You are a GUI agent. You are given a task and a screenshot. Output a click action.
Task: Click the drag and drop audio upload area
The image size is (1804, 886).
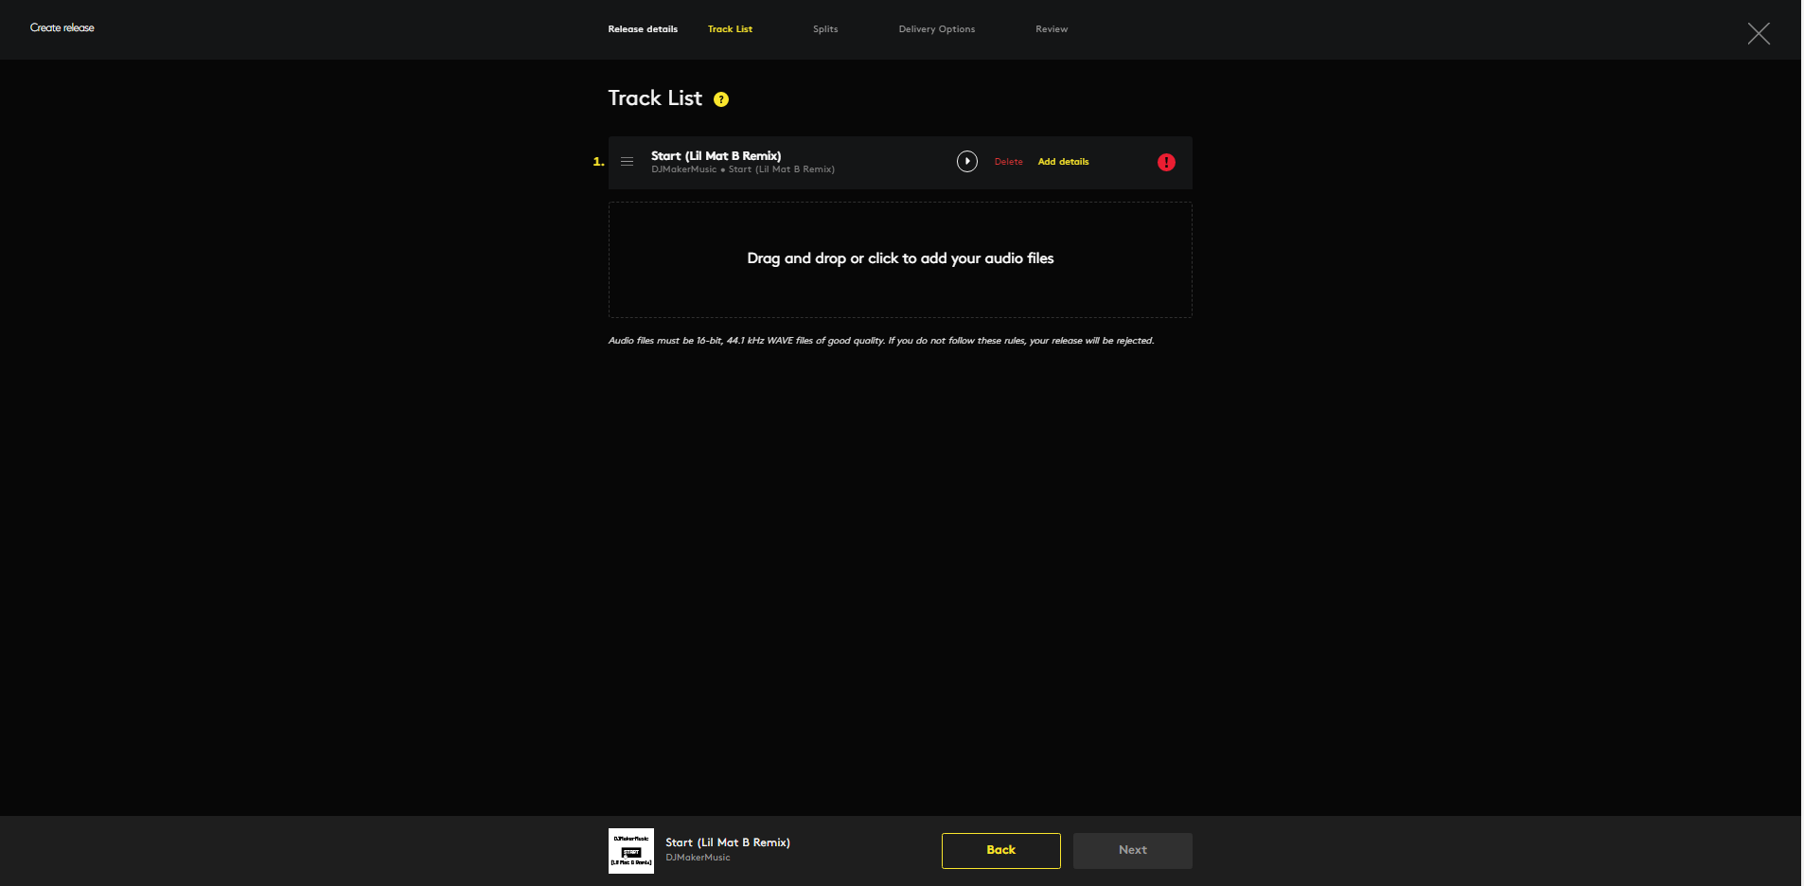click(x=900, y=259)
